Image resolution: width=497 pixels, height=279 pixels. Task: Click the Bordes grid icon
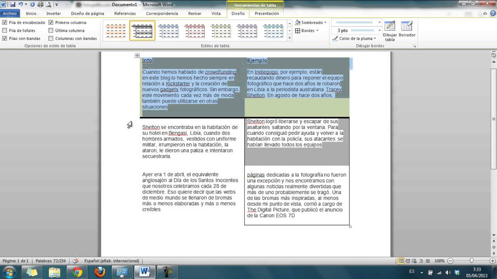pos(298,31)
